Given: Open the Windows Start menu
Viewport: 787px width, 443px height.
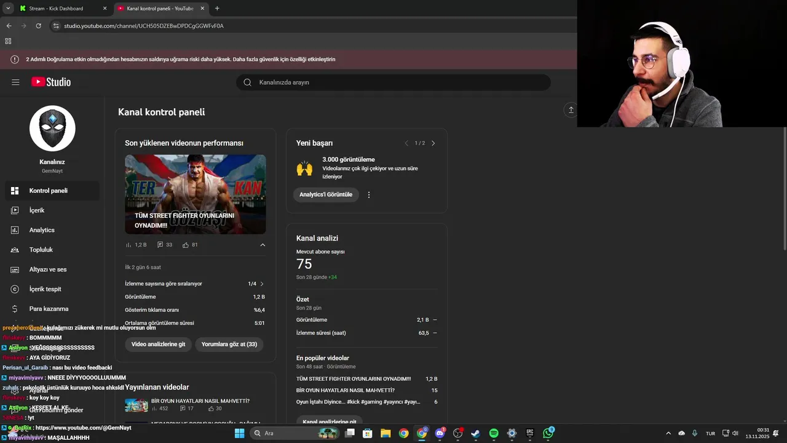Looking at the screenshot, I should pos(240,433).
